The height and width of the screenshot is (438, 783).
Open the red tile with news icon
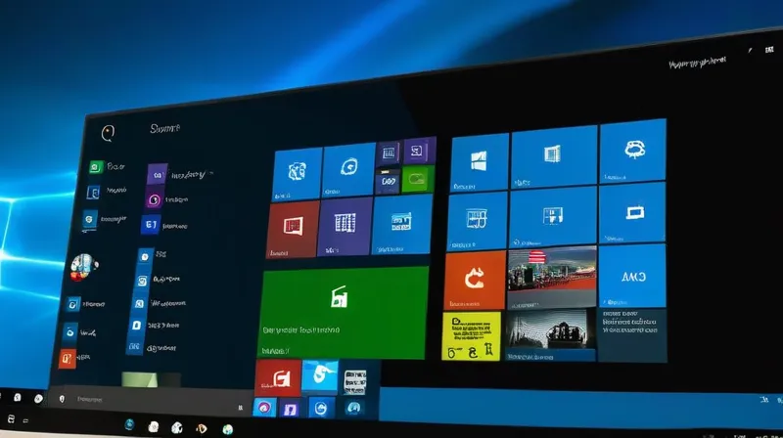click(293, 230)
